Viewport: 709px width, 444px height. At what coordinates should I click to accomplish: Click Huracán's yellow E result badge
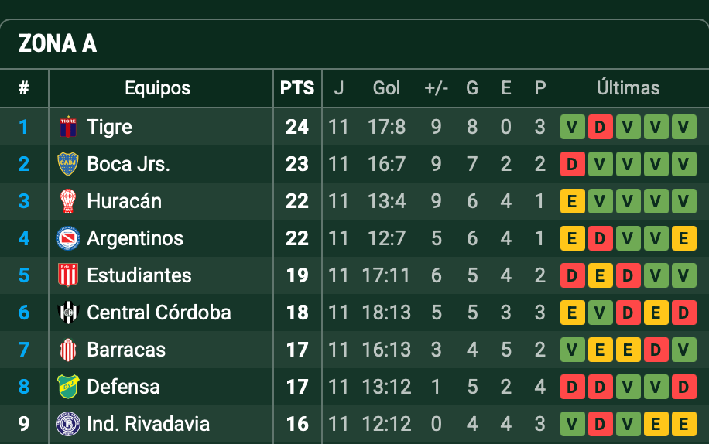coord(572,201)
